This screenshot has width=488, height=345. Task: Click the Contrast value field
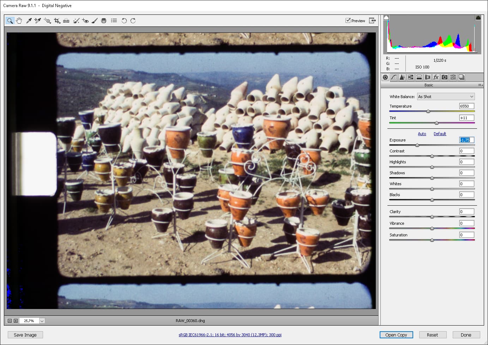466,151
